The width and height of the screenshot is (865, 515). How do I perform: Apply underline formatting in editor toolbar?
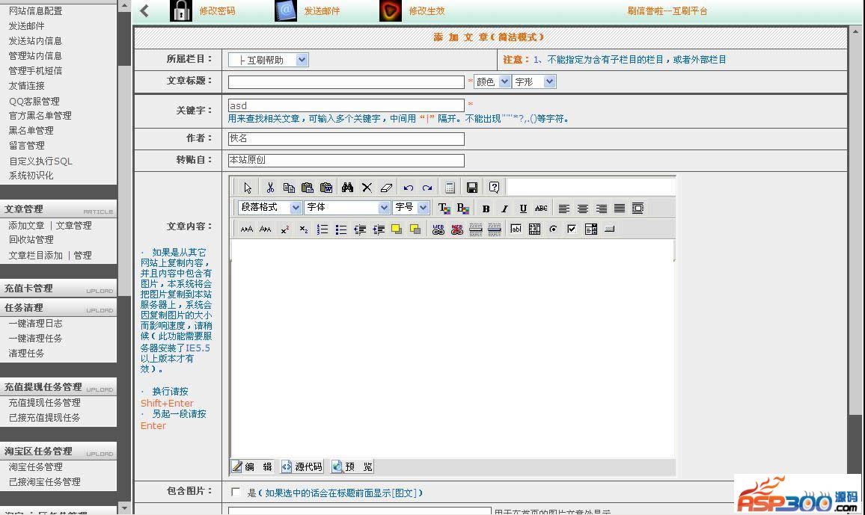tap(522, 209)
